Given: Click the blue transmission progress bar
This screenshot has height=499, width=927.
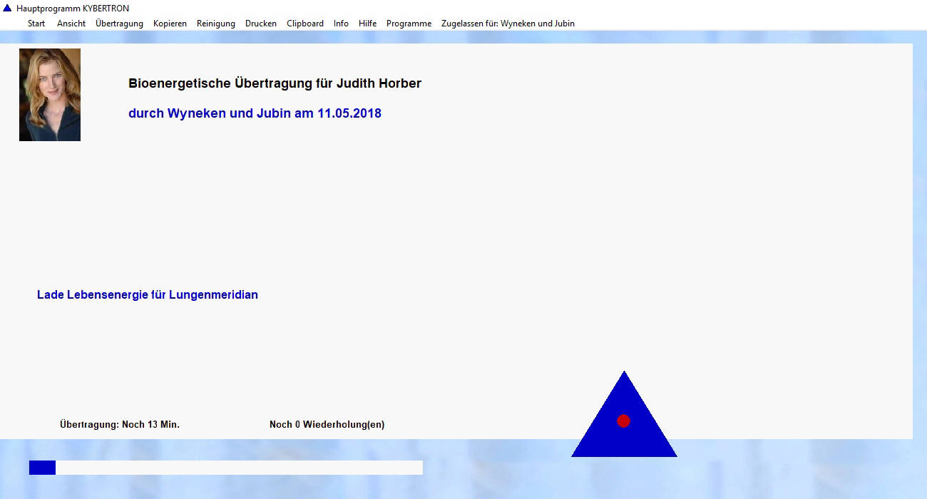Looking at the screenshot, I should point(225,468).
